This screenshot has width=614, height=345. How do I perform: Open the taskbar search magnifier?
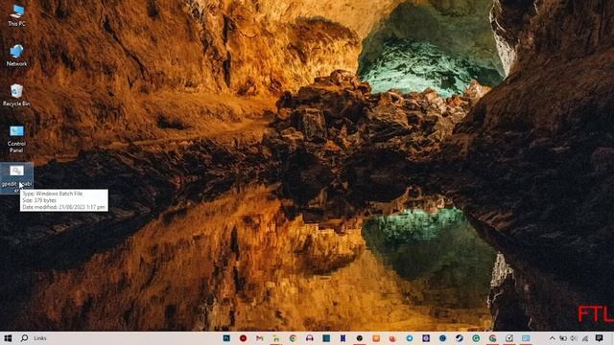[x=24, y=338]
